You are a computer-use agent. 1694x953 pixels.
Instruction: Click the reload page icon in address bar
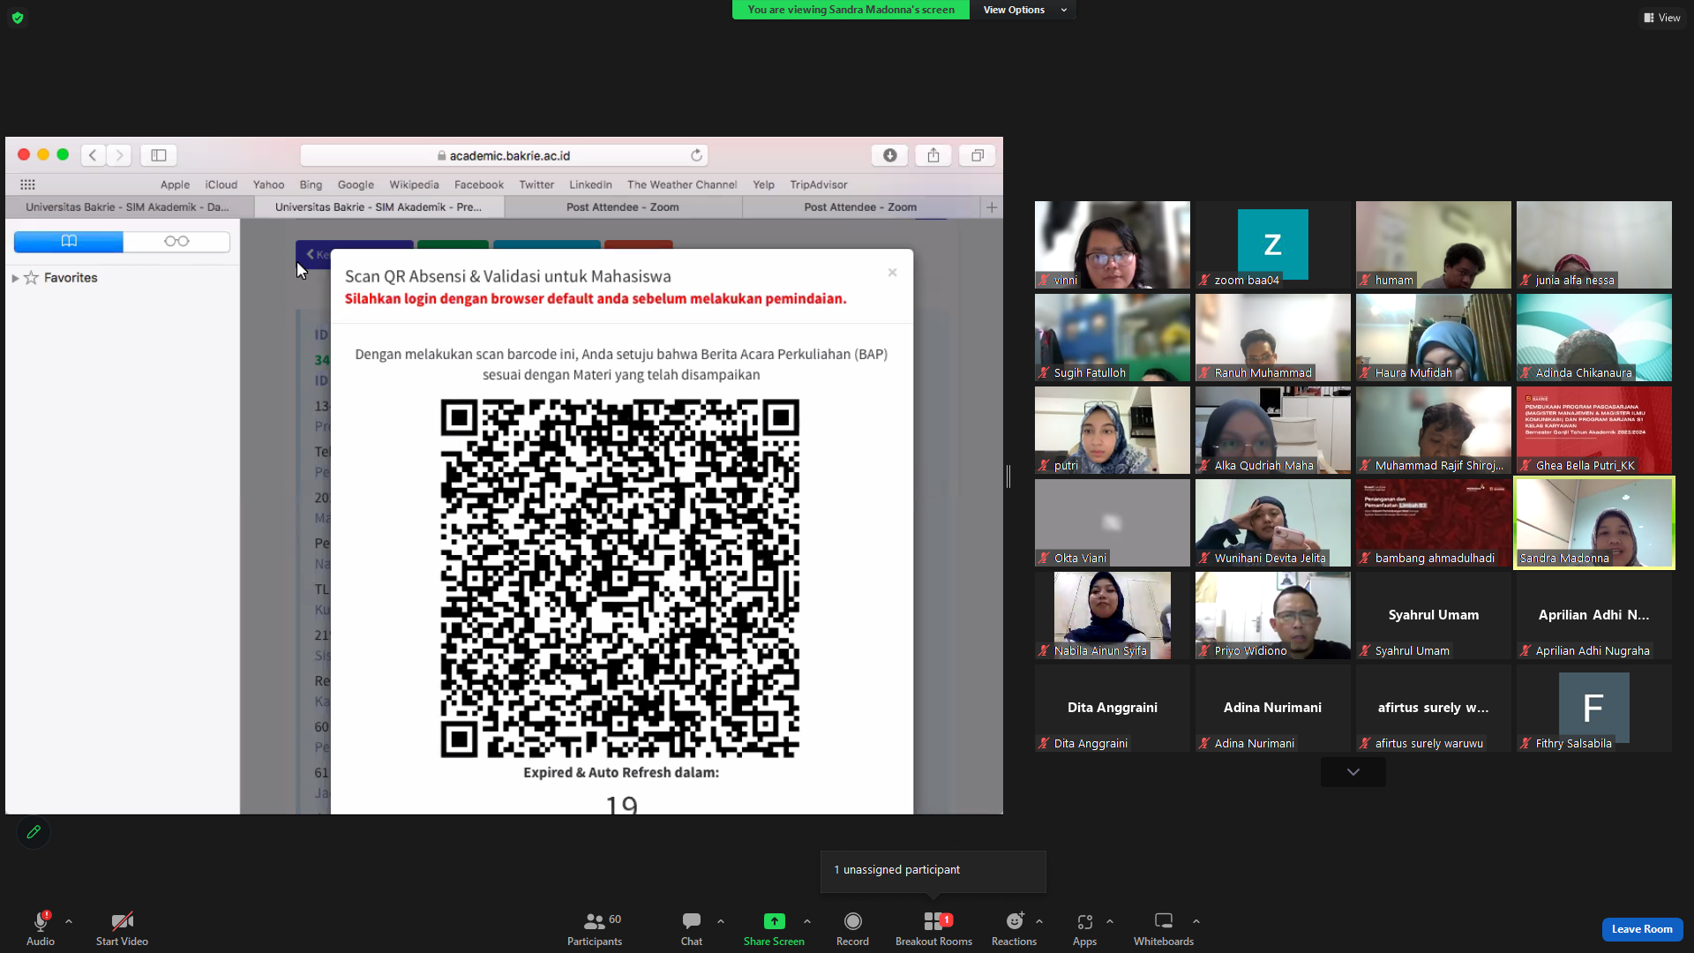(x=697, y=155)
